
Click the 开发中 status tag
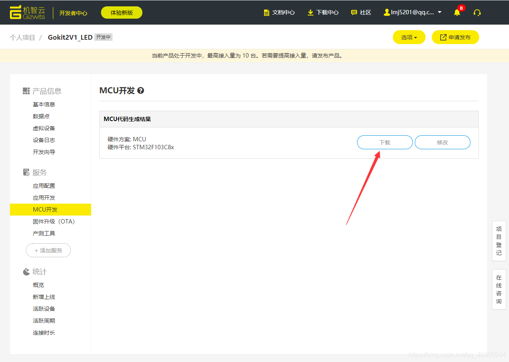tap(103, 37)
